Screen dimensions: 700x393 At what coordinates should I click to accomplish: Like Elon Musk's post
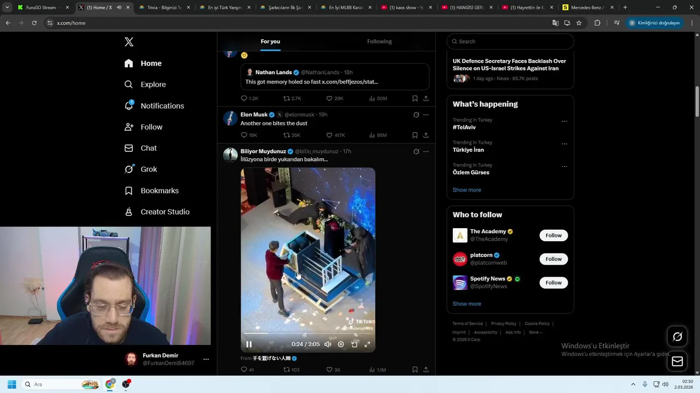click(335, 135)
